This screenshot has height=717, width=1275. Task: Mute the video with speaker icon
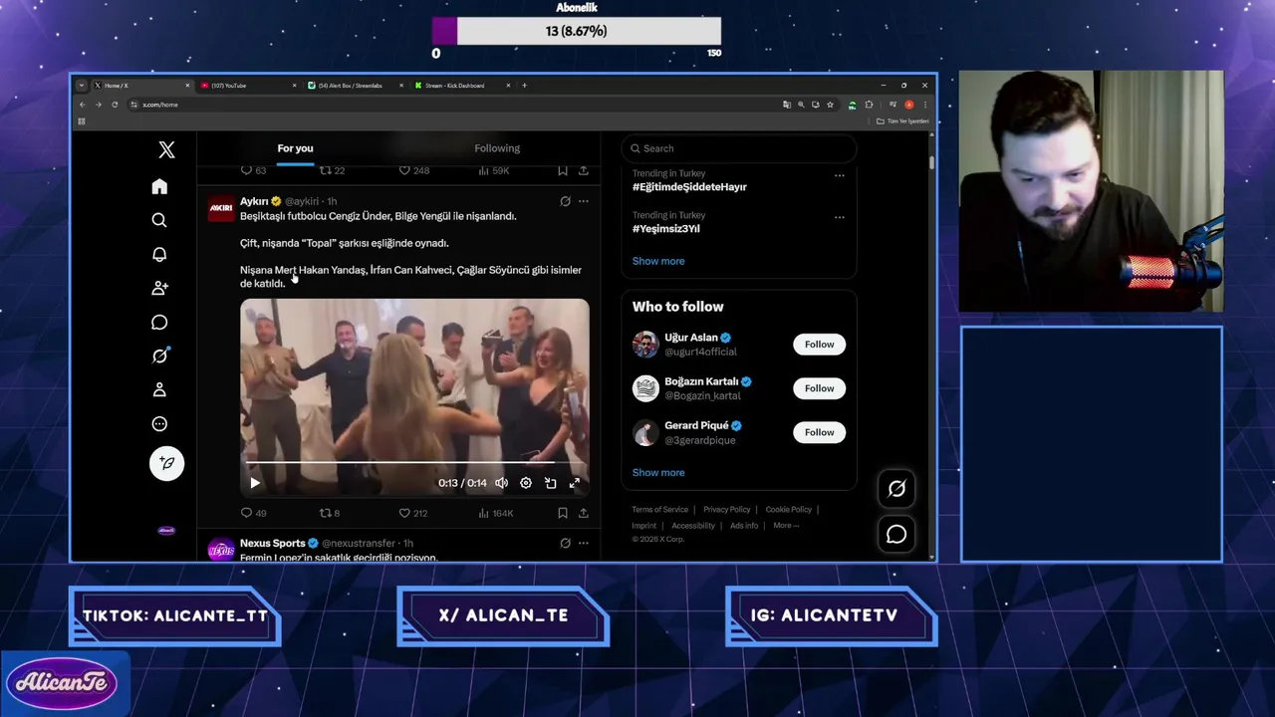tap(501, 483)
